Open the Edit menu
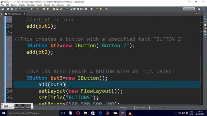 click(x=7, y=5)
